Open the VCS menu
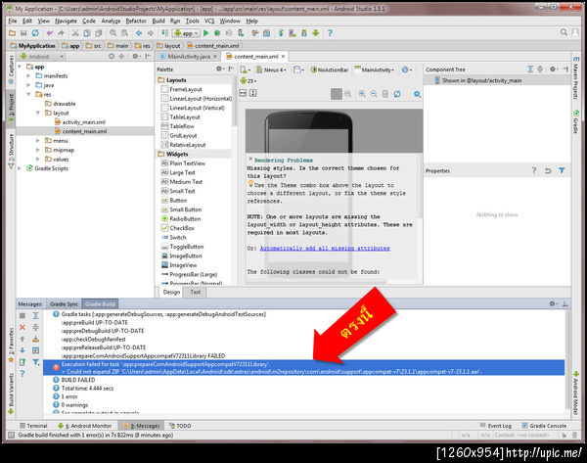 tap(209, 21)
